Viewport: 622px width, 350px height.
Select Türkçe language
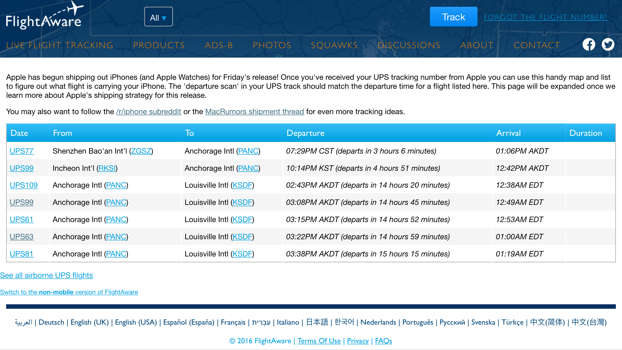click(512, 322)
